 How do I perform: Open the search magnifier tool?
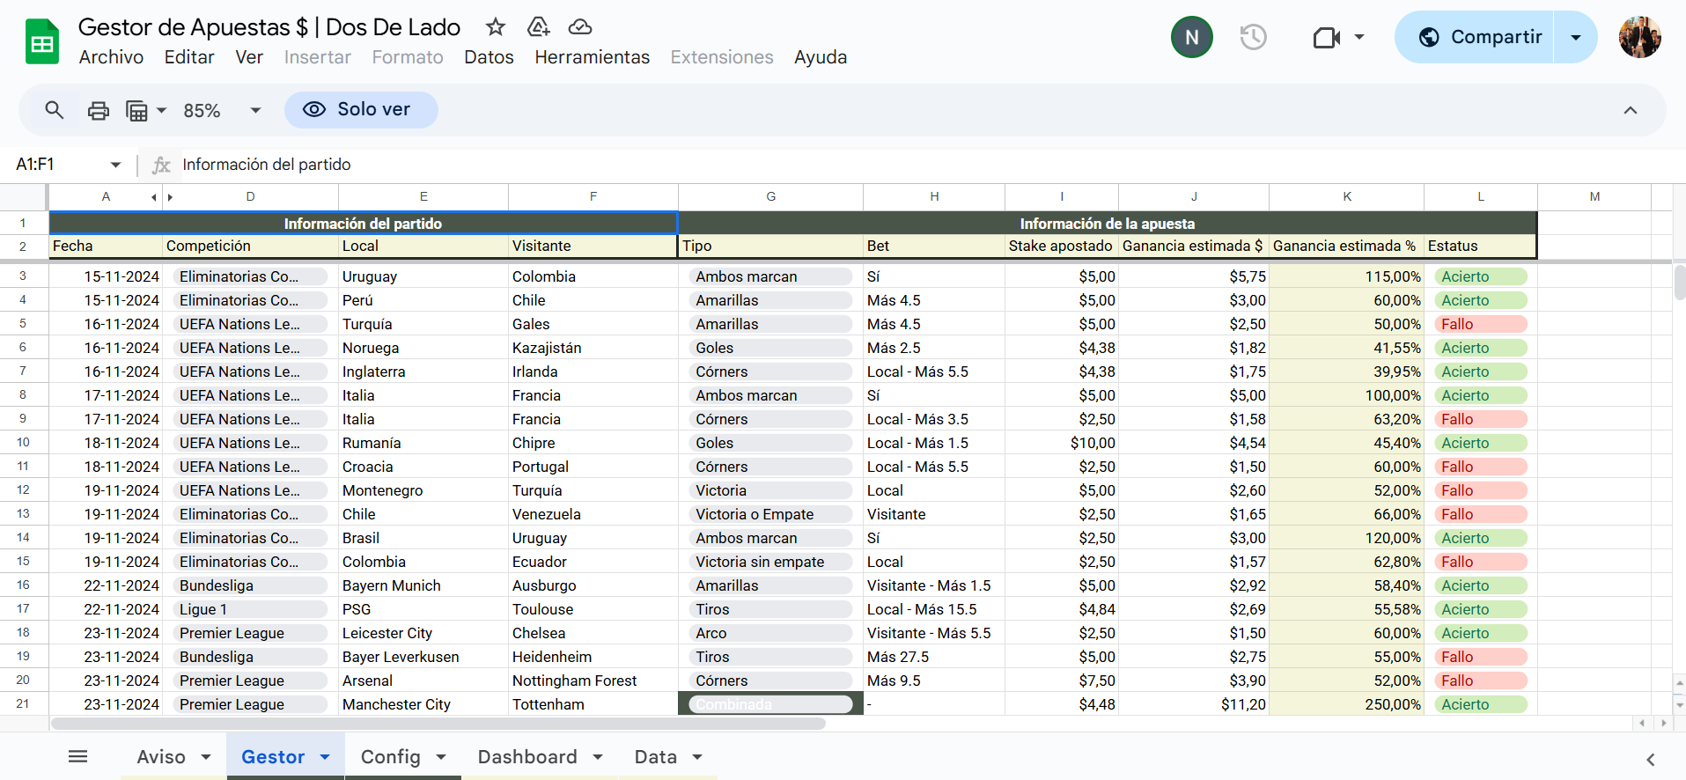[x=55, y=110]
